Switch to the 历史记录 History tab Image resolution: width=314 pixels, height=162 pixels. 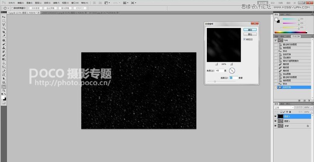[296, 37]
